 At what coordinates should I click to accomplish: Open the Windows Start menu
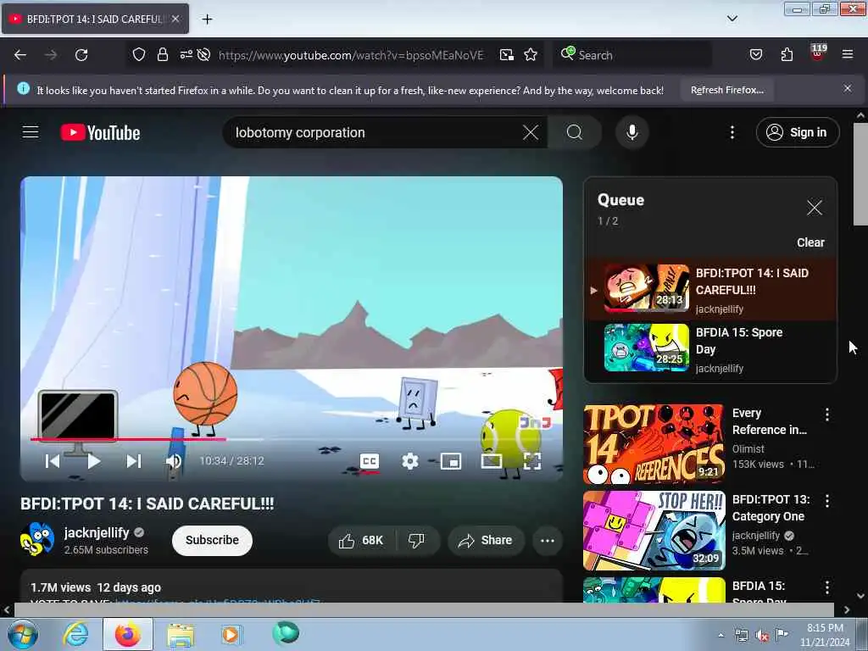point(22,634)
